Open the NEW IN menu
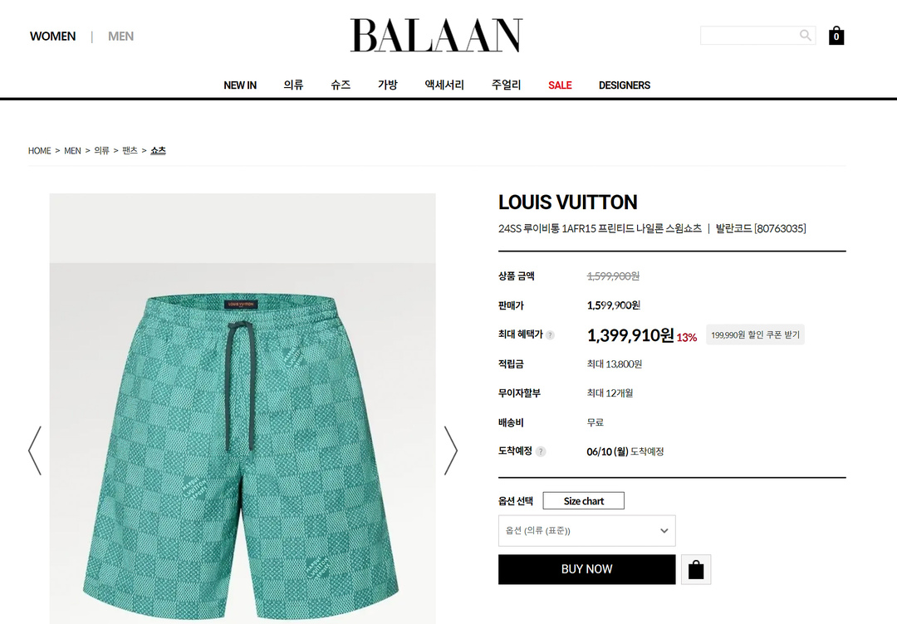 (x=240, y=85)
